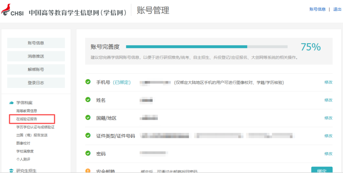Open 消息推送 in the sidebar
Image resolution: width=343 pixels, height=173 pixels.
pyautogui.click(x=36, y=56)
